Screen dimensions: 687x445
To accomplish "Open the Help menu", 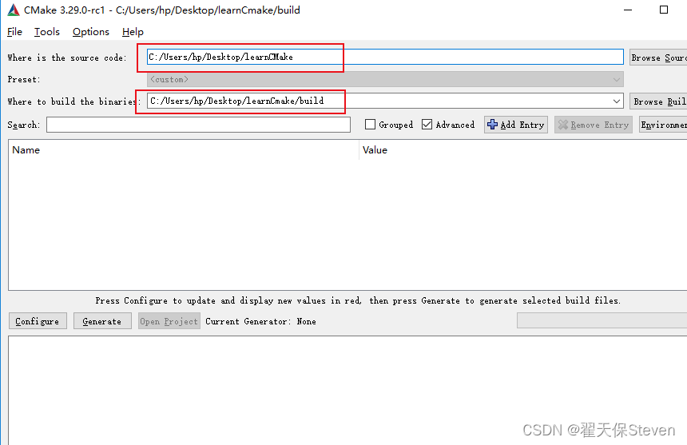I will (133, 32).
